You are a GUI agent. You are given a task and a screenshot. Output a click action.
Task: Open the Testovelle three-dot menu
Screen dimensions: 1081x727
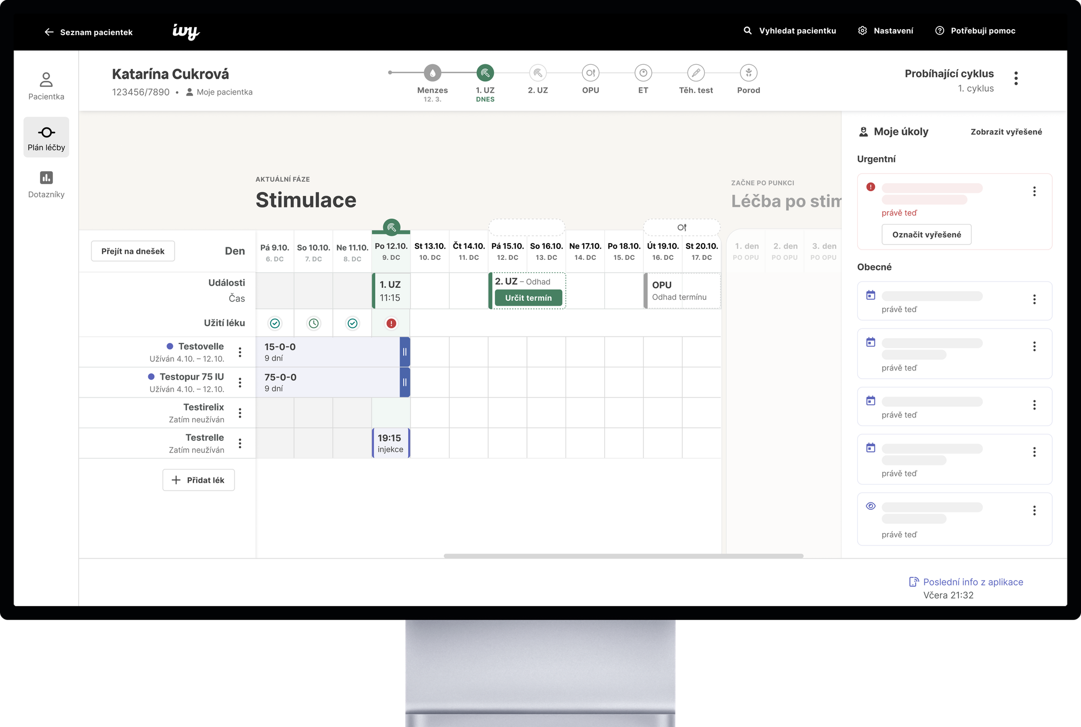click(x=240, y=352)
